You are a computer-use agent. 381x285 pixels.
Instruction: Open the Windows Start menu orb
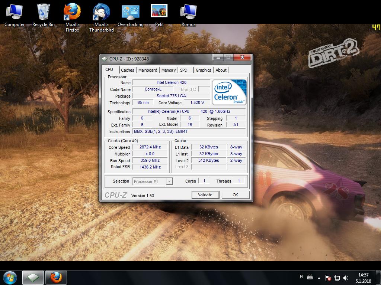(x=10, y=278)
